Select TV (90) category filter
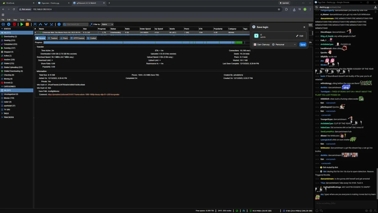Viewport: 378px width, 213px height. point(17,109)
